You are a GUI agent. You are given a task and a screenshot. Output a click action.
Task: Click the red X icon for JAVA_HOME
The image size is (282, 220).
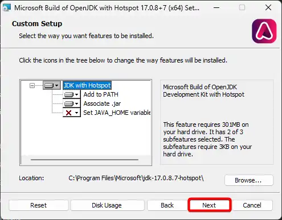[x=68, y=113]
